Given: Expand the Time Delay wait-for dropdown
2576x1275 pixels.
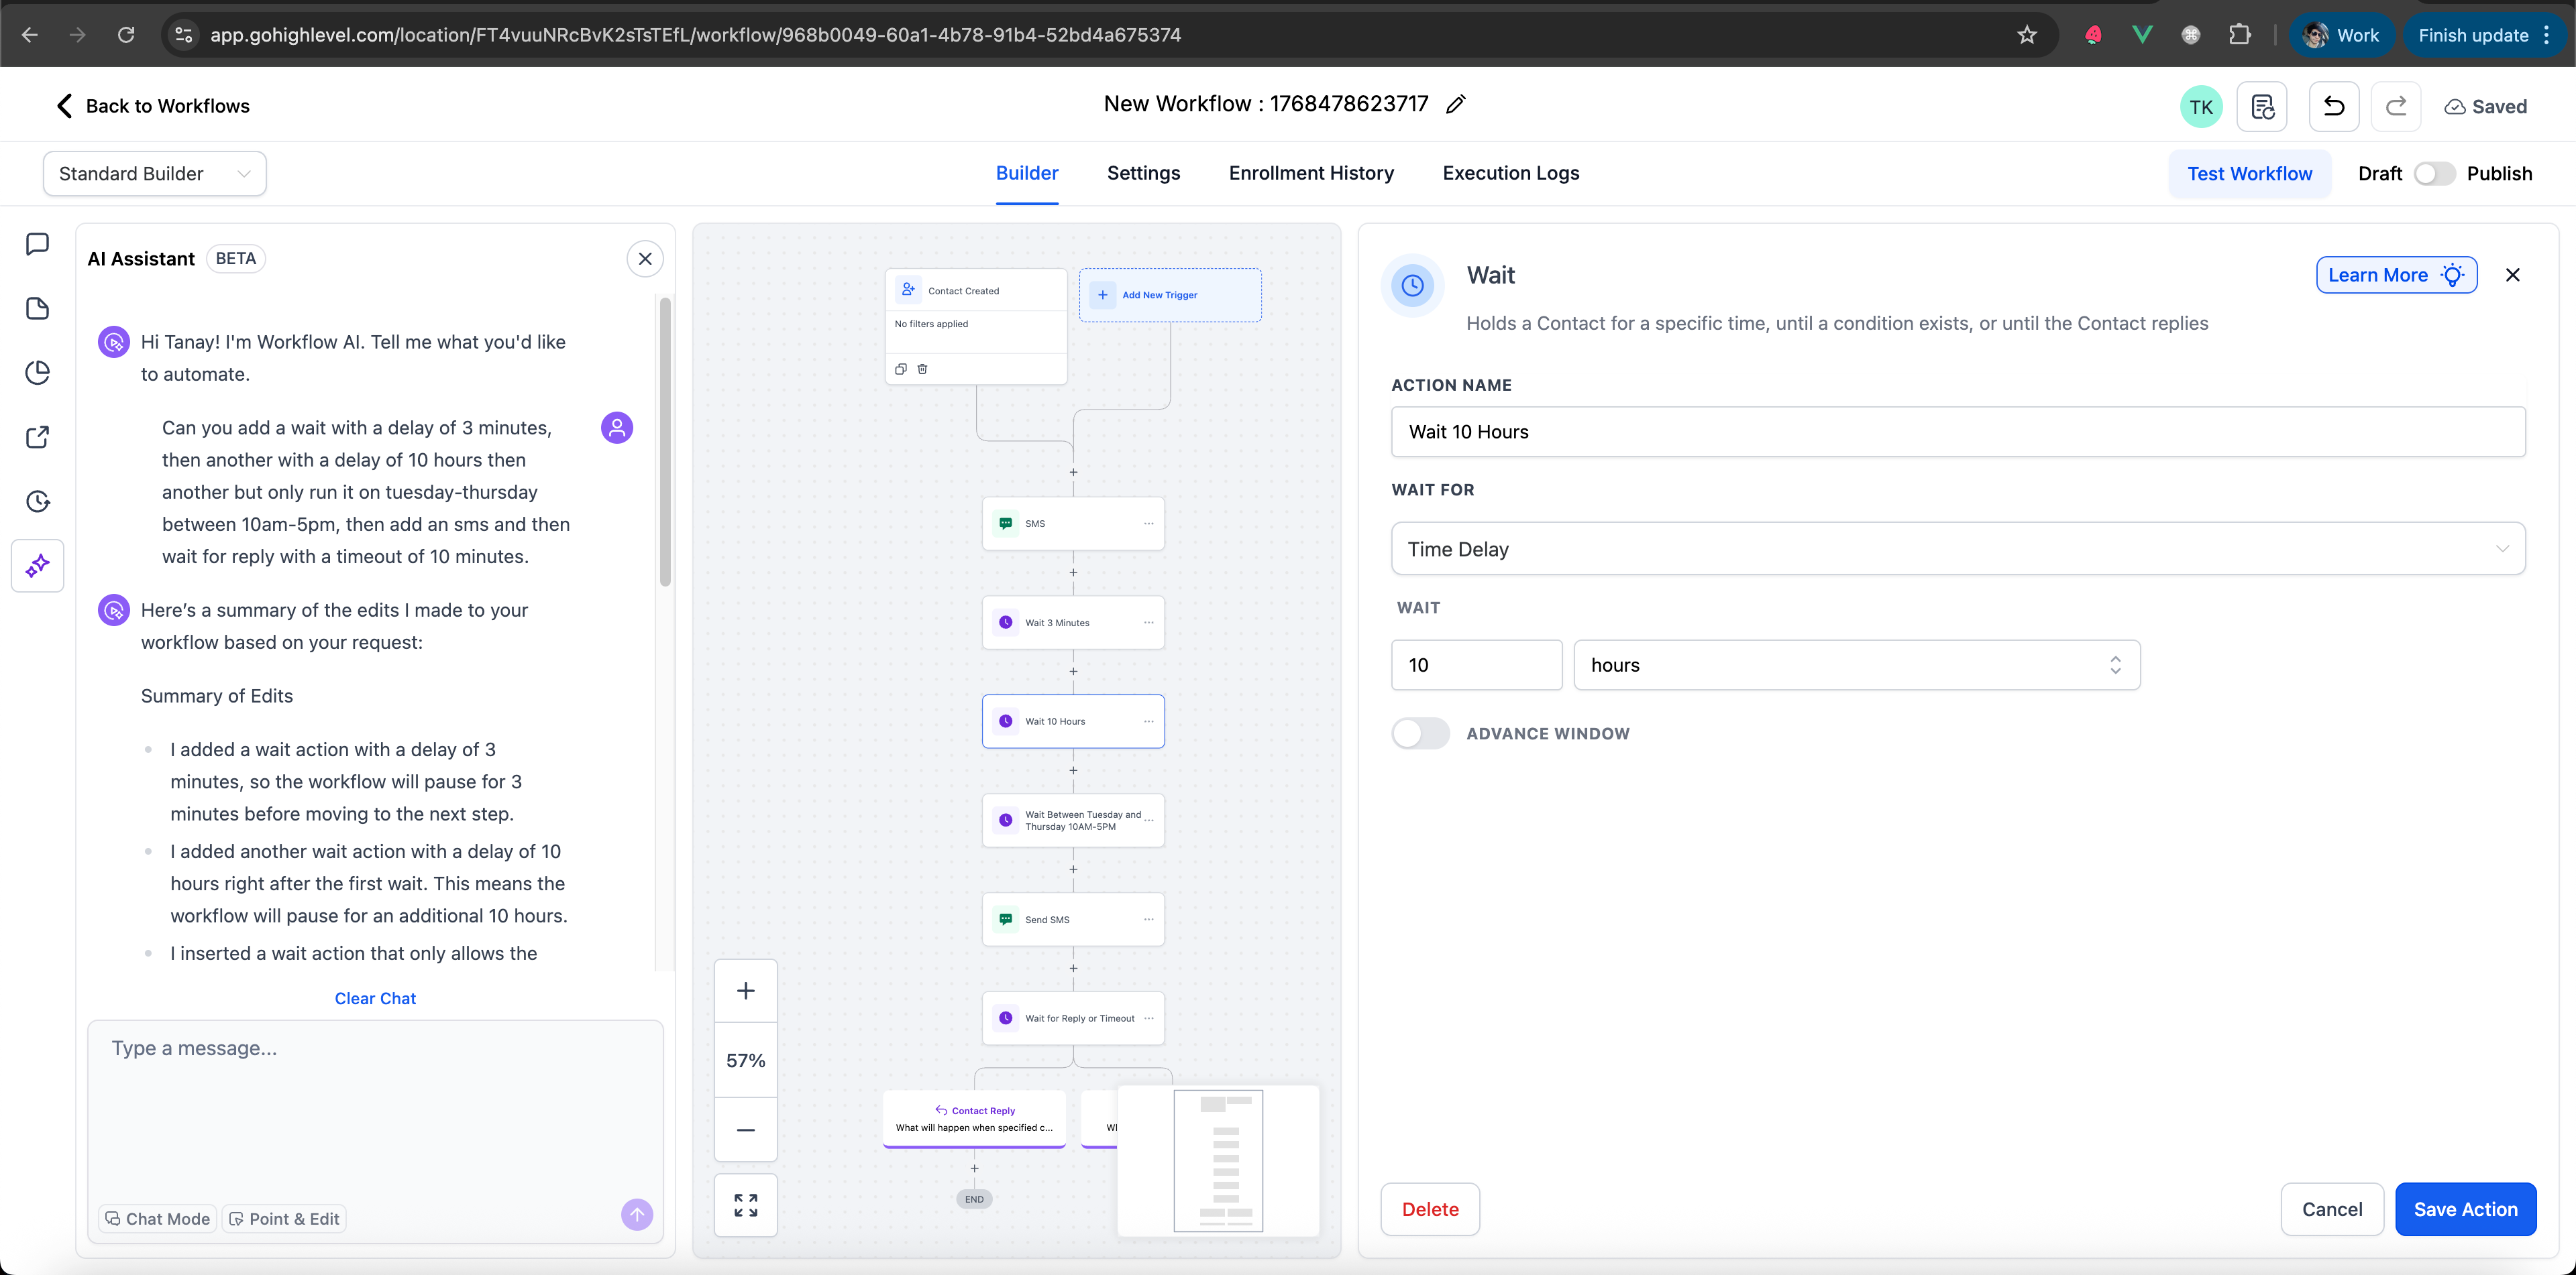Looking at the screenshot, I should coord(1957,548).
